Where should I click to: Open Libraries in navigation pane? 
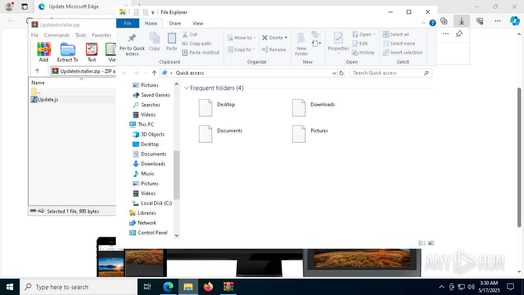(x=142, y=213)
